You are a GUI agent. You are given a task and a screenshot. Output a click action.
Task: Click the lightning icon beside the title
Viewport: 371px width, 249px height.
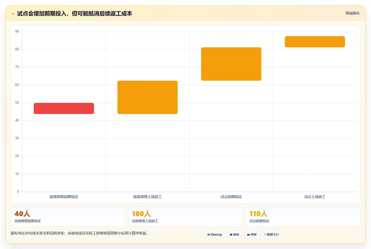click(x=13, y=14)
